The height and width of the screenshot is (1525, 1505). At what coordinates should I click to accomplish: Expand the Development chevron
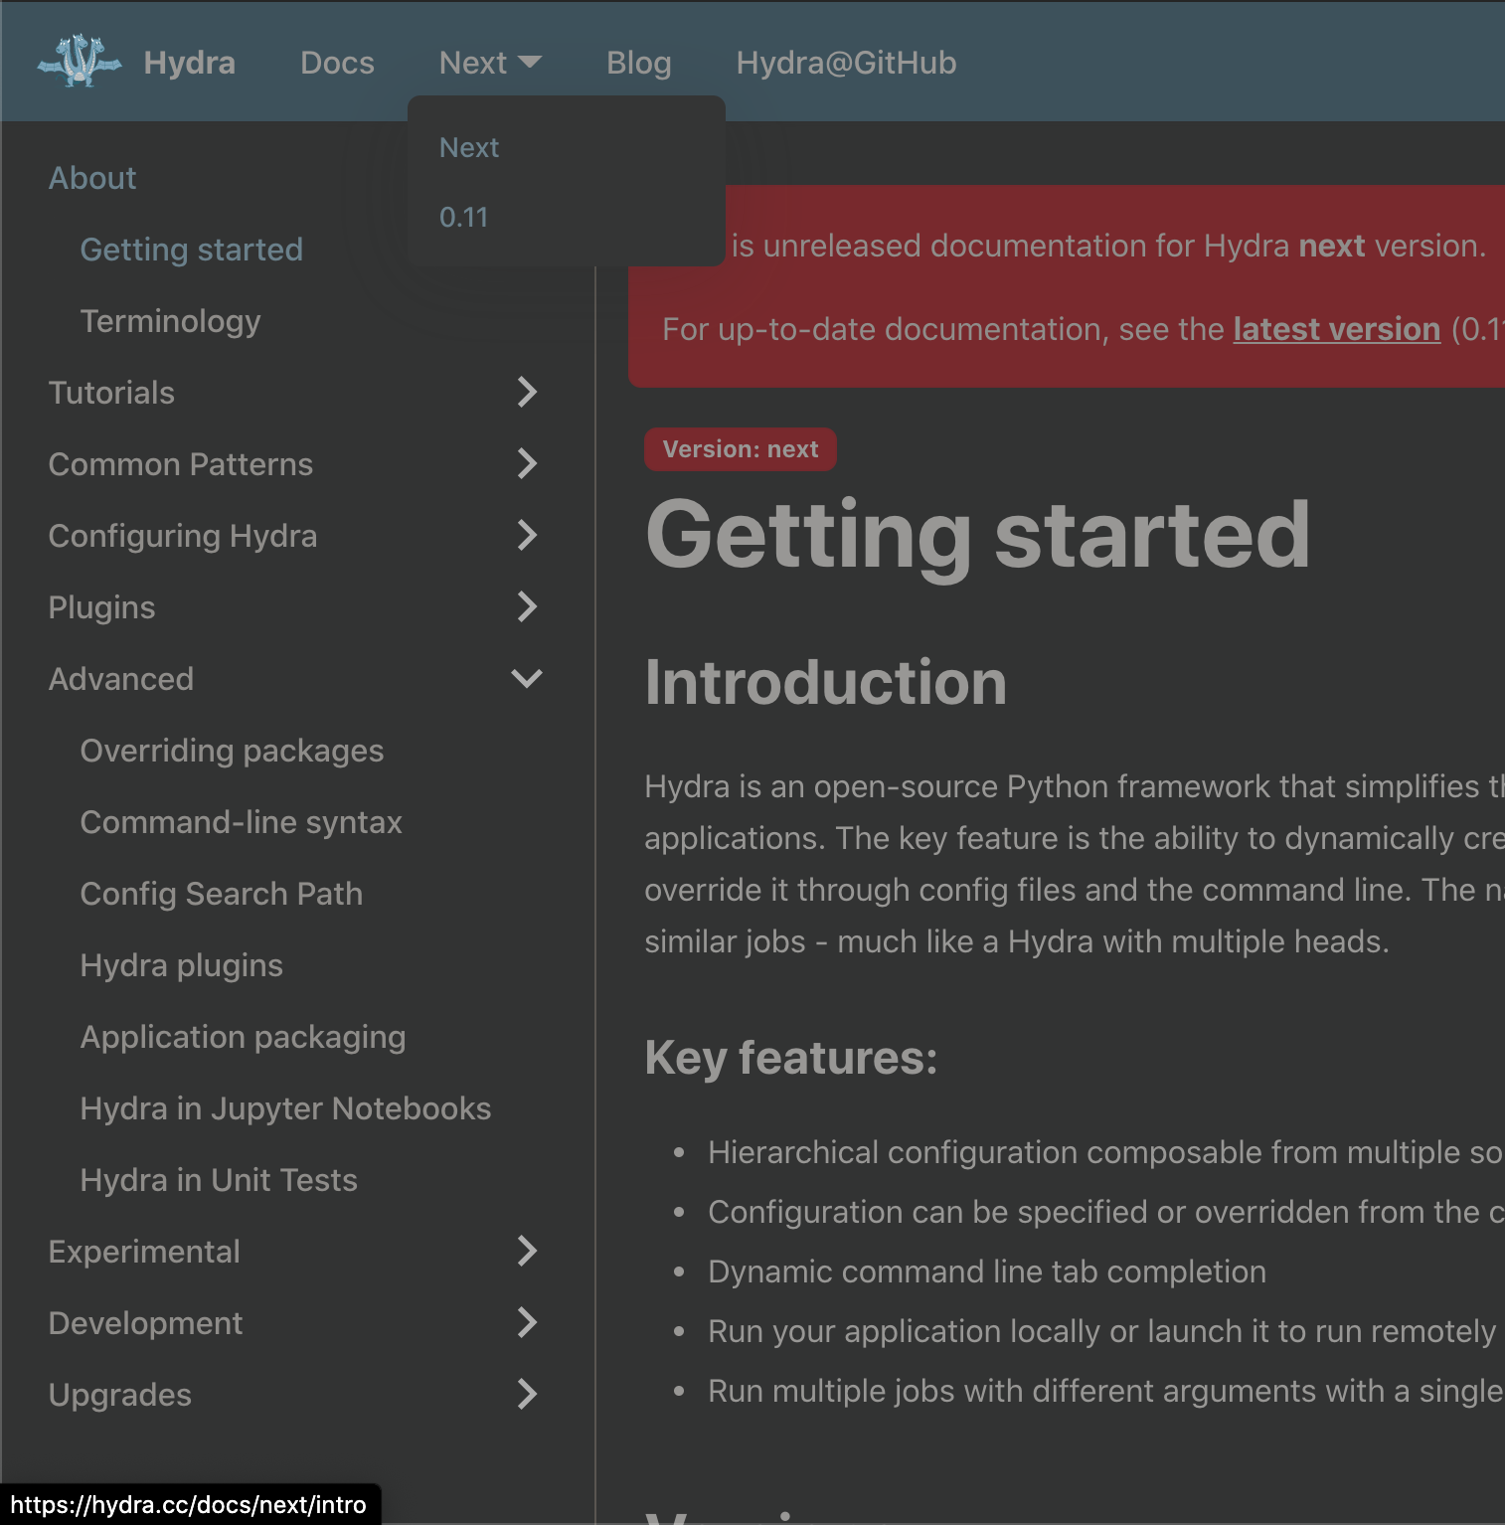point(527,1323)
